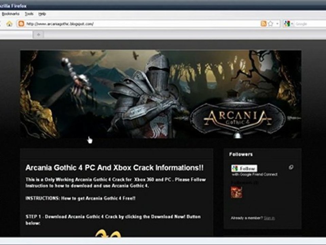Click the Home icon in Firefox toolbar
Image resolution: width=326 pixels, height=245 pixels.
(10, 24)
